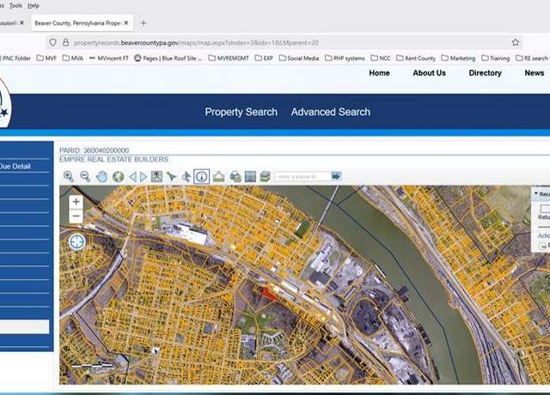The height and width of the screenshot is (395, 550).
Task: Select the Zoom Out magnifier tool
Action: 85,176
